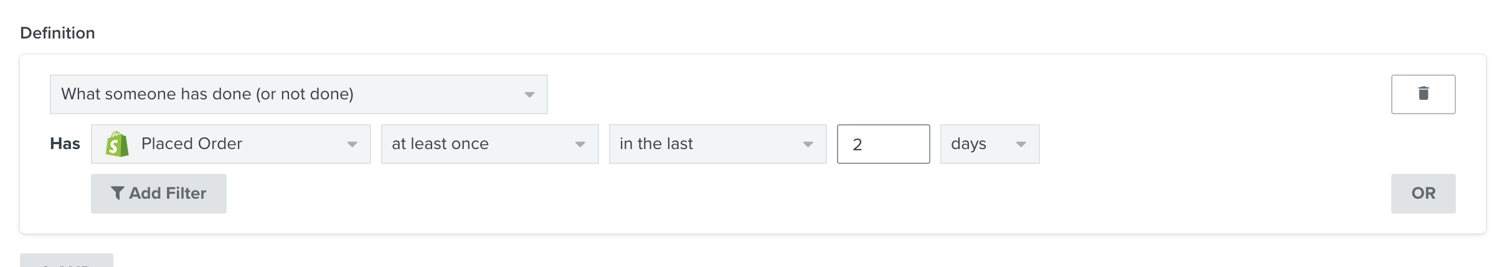1507x267 pixels.
Task: Focus the number field containing 2
Action: (884, 144)
